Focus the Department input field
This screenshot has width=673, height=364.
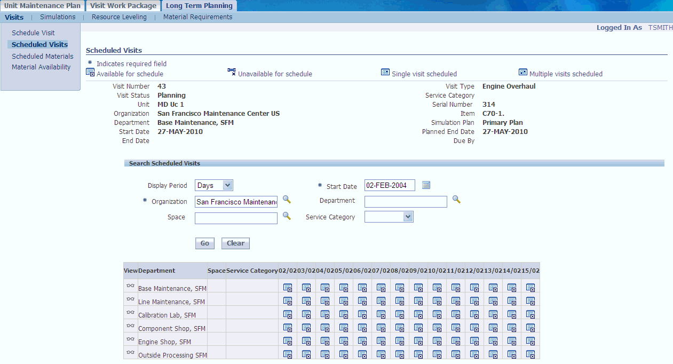click(x=406, y=202)
